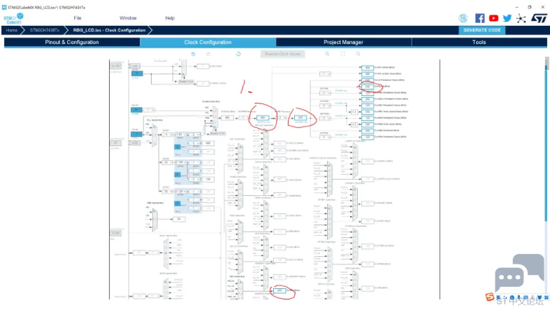Viewport: 550px width, 312px height.
Task: Fit clock diagram to window
Action: coord(342,54)
